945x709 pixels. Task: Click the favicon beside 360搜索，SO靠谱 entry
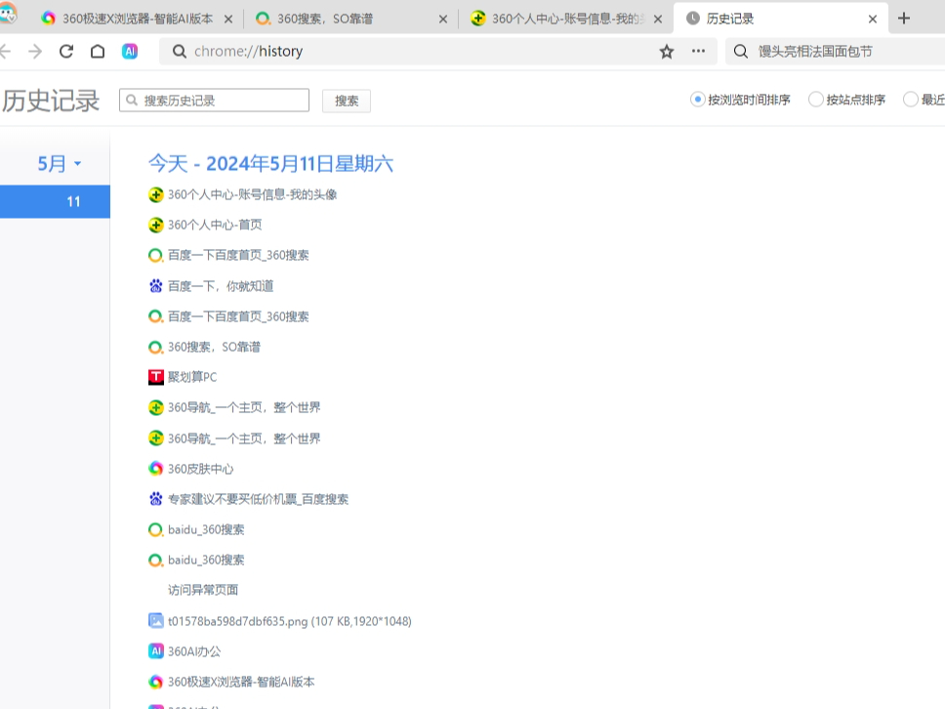point(156,347)
